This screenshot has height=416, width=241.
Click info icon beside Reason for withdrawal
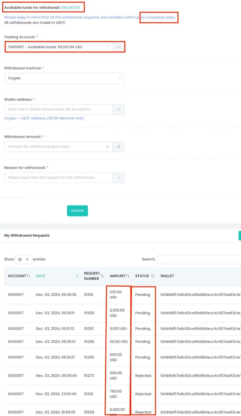(x=118, y=178)
